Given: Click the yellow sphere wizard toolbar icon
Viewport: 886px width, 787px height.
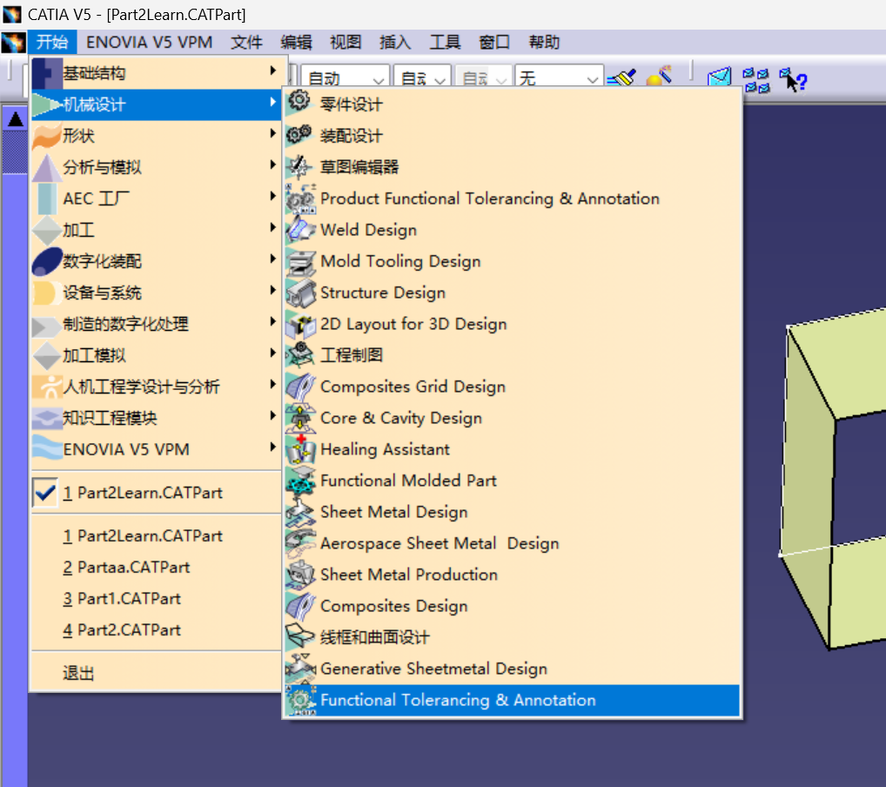Looking at the screenshot, I should [659, 77].
